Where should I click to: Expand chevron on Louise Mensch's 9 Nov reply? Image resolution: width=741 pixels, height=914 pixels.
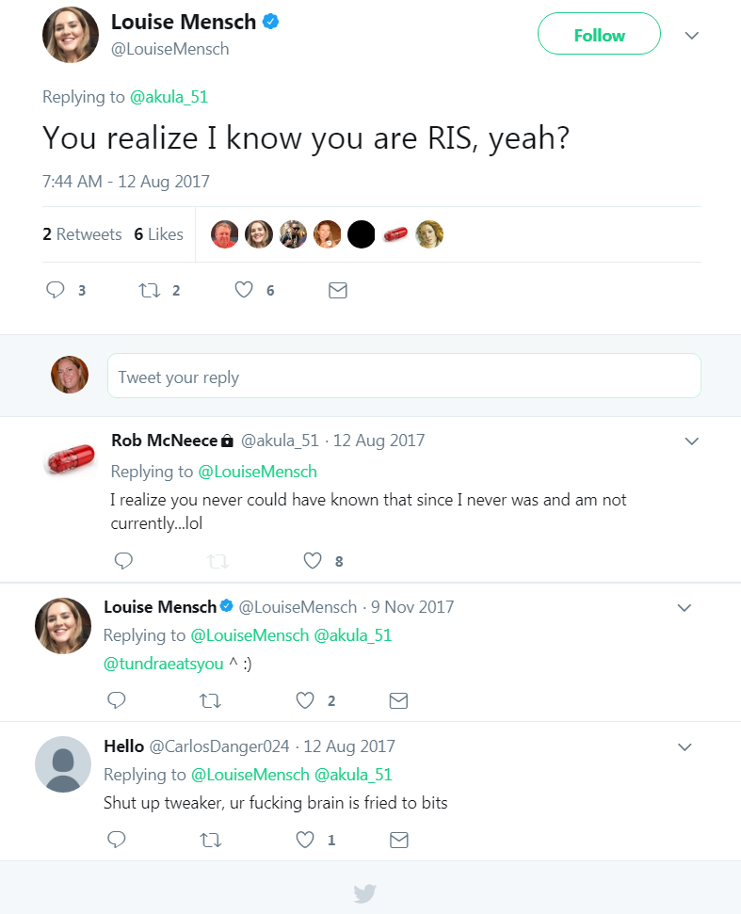685,608
